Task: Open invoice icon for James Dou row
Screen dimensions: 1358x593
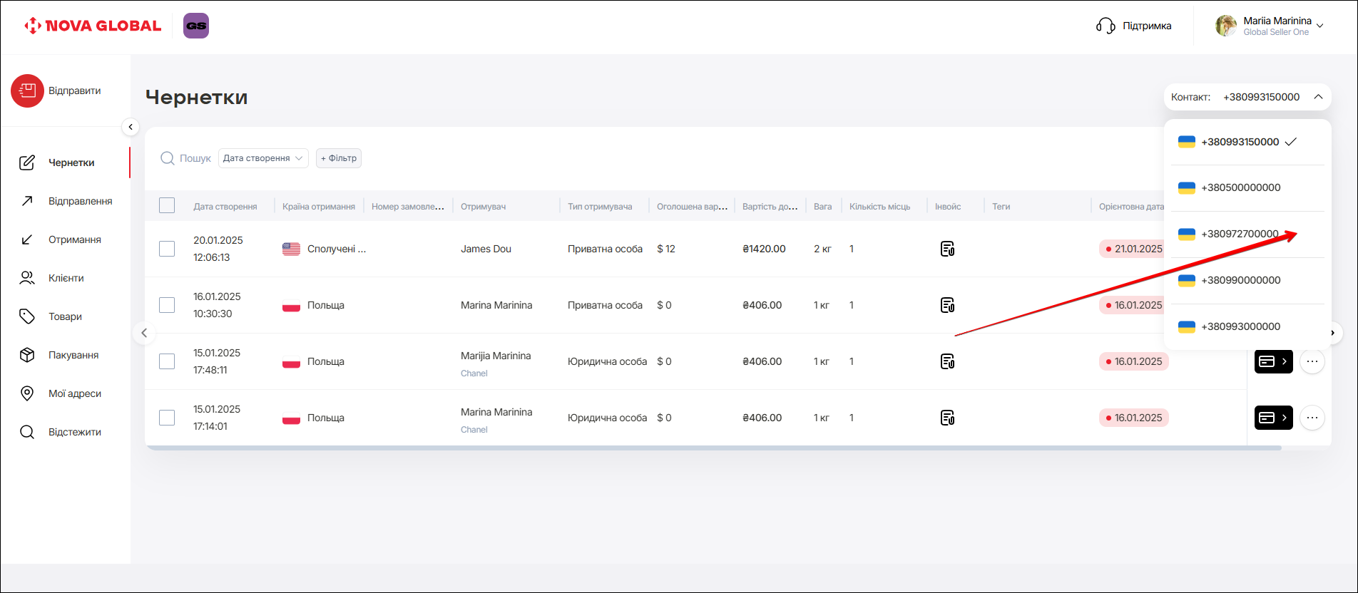Action: pos(947,249)
